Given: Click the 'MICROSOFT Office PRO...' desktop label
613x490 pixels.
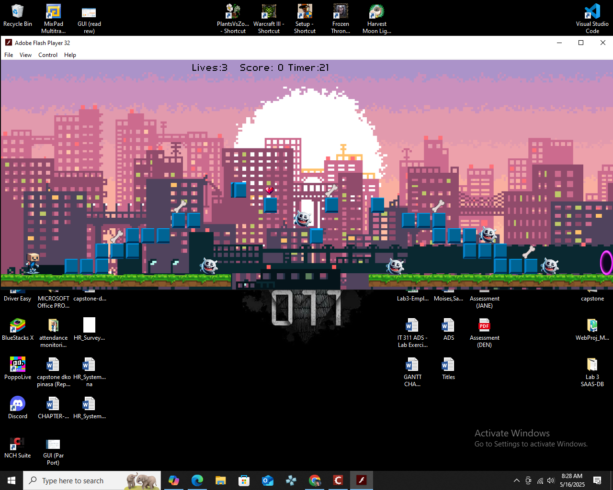Looking at the screenshot, I should 53,302.
